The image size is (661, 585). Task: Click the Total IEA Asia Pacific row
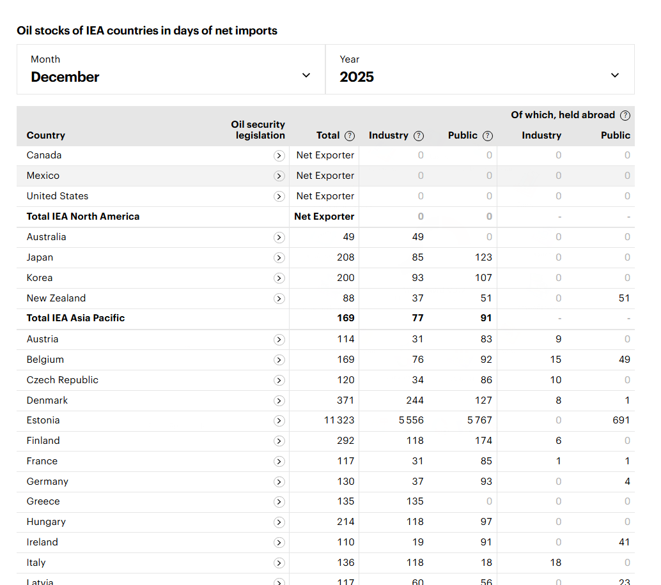75,318
